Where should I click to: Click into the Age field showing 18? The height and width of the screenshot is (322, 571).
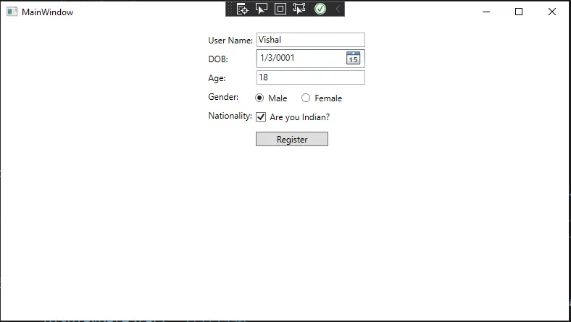[x=311, y=77]
